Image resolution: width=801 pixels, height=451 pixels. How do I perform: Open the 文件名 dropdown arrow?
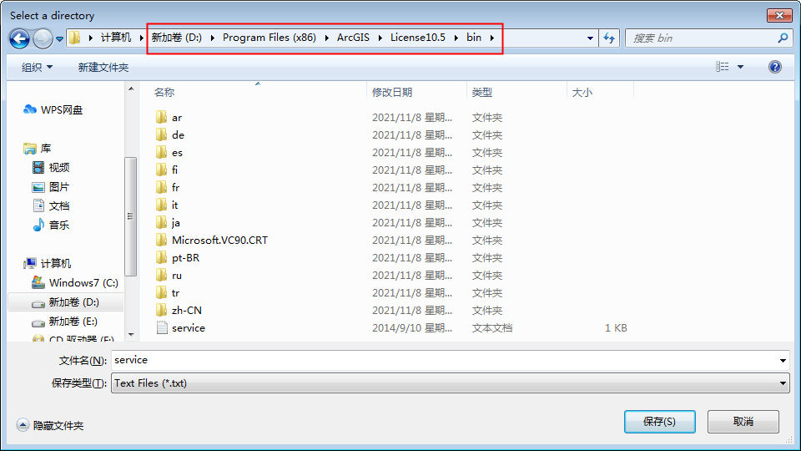coord(783,361)
